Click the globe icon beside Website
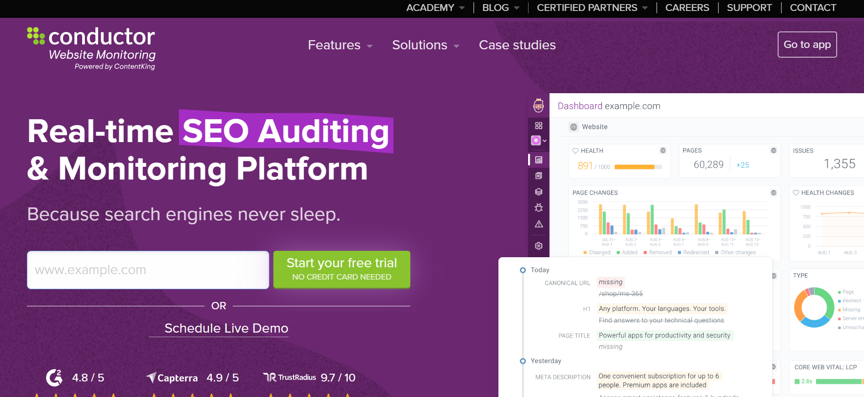This screenshot has width=864, height=397. click(x=574, y=127)
